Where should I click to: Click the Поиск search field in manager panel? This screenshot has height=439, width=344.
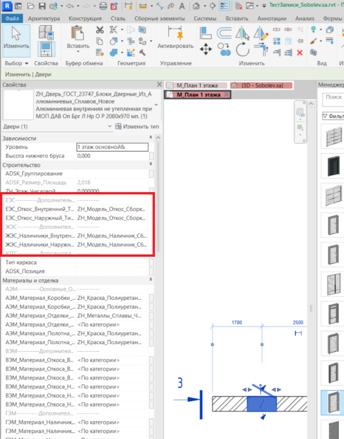[333, 100]
